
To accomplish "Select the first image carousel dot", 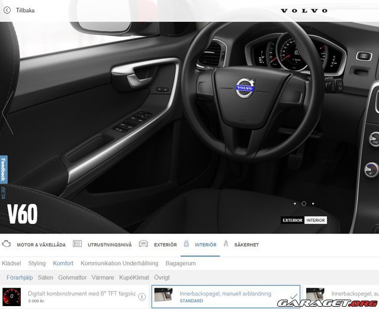I will tap(295, 203).
